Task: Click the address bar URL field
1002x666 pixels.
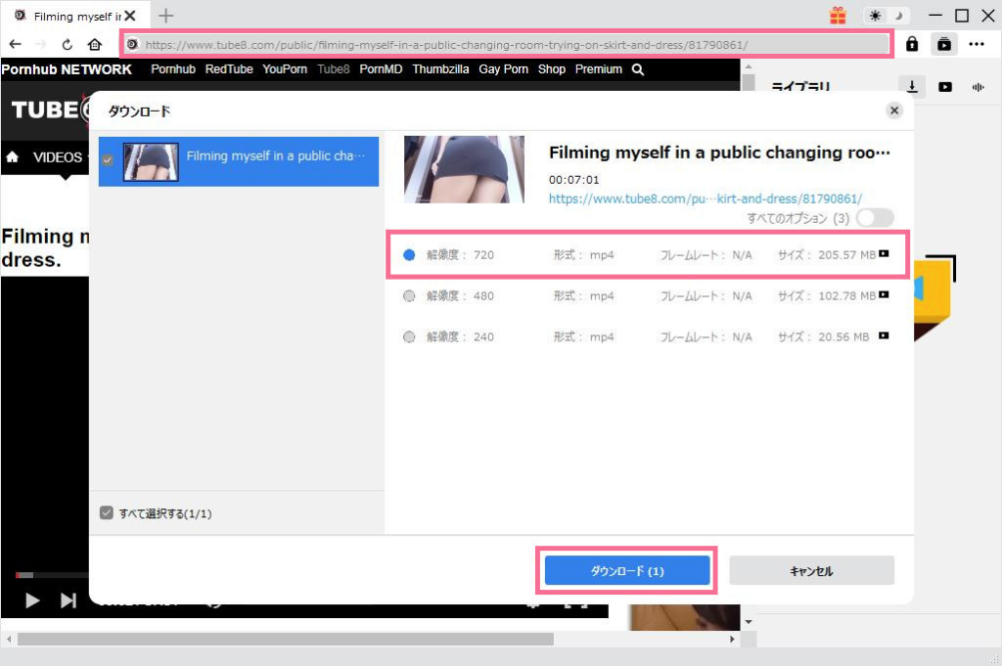Action: [x=509, y=44]
